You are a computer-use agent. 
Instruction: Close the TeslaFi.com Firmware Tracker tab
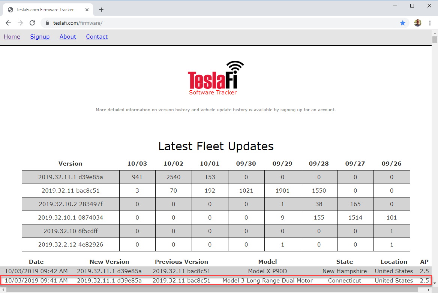[x=87, y=10]
